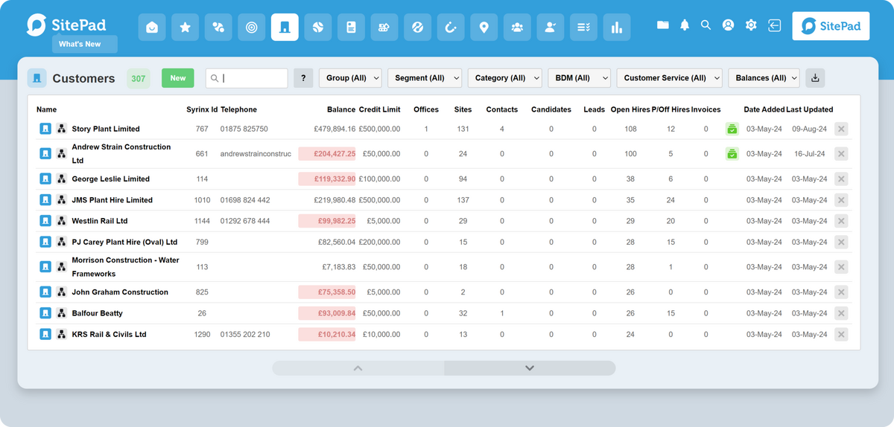Click the green New button
This screenshot has height=427, width=894.
click(x=177, y=78)
